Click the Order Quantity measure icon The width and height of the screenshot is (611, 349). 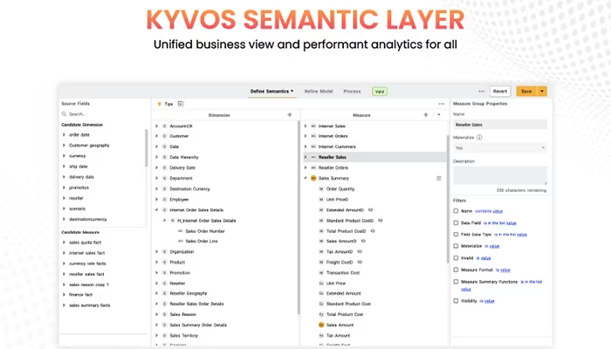click(x=321, y=189)
